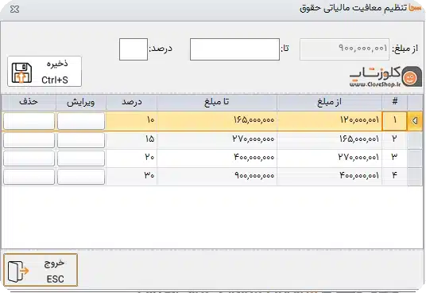
Task: Click the row header selector of row 4
Action: [415, 177]
